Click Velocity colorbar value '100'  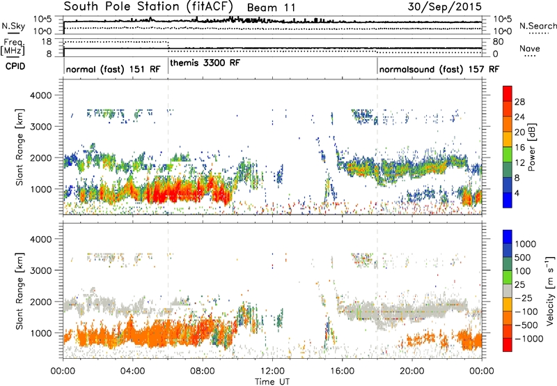(x=523, y=271)
